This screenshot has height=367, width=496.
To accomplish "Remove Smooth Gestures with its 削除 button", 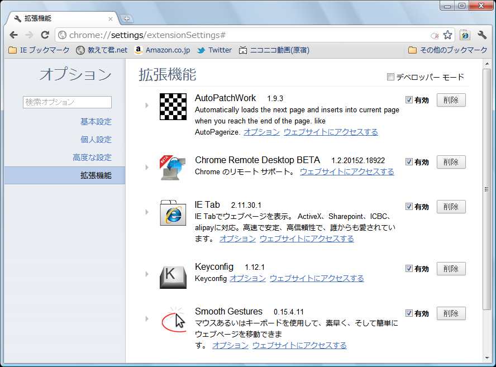I will pos(451,313).
